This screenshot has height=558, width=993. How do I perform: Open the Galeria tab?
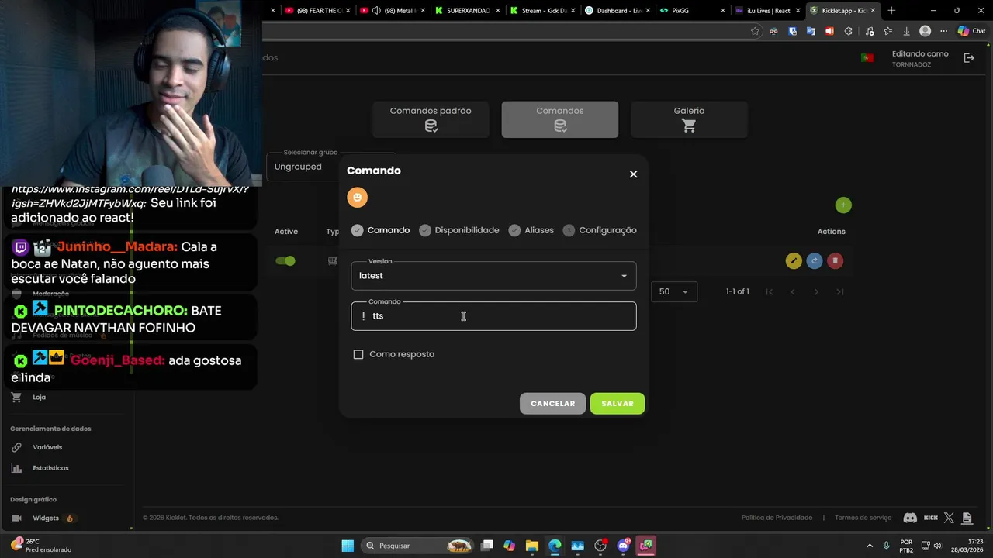(x=689, y=119)
